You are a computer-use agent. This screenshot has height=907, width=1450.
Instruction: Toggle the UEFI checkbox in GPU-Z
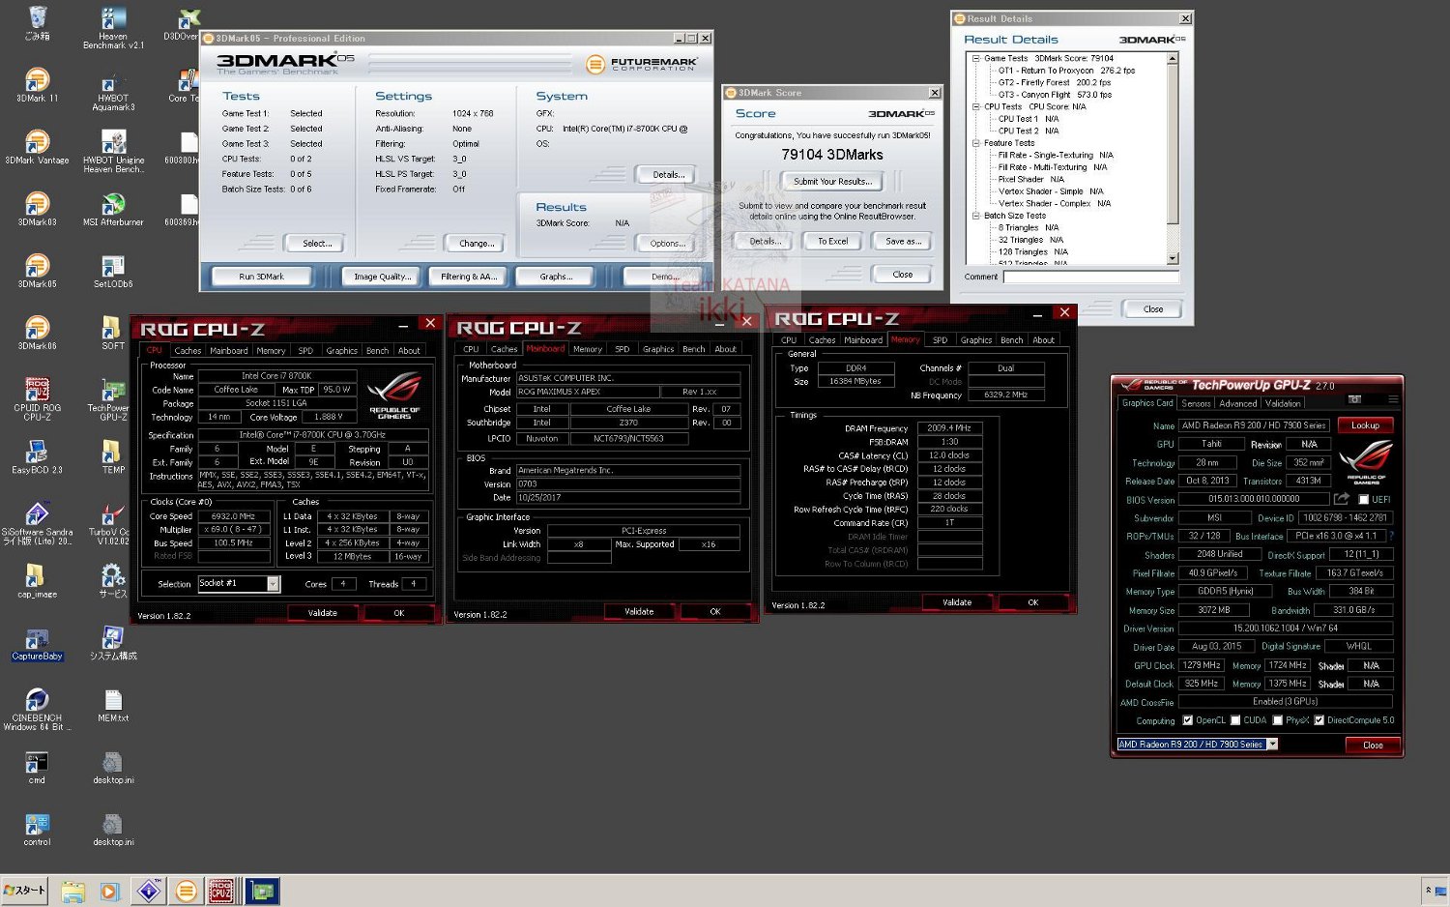[x=1363, y=500]
